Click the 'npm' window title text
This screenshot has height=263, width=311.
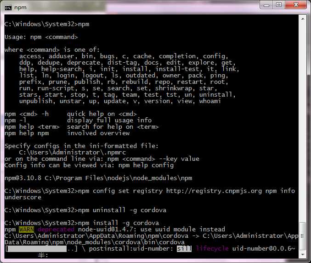[x=20, y=8]
